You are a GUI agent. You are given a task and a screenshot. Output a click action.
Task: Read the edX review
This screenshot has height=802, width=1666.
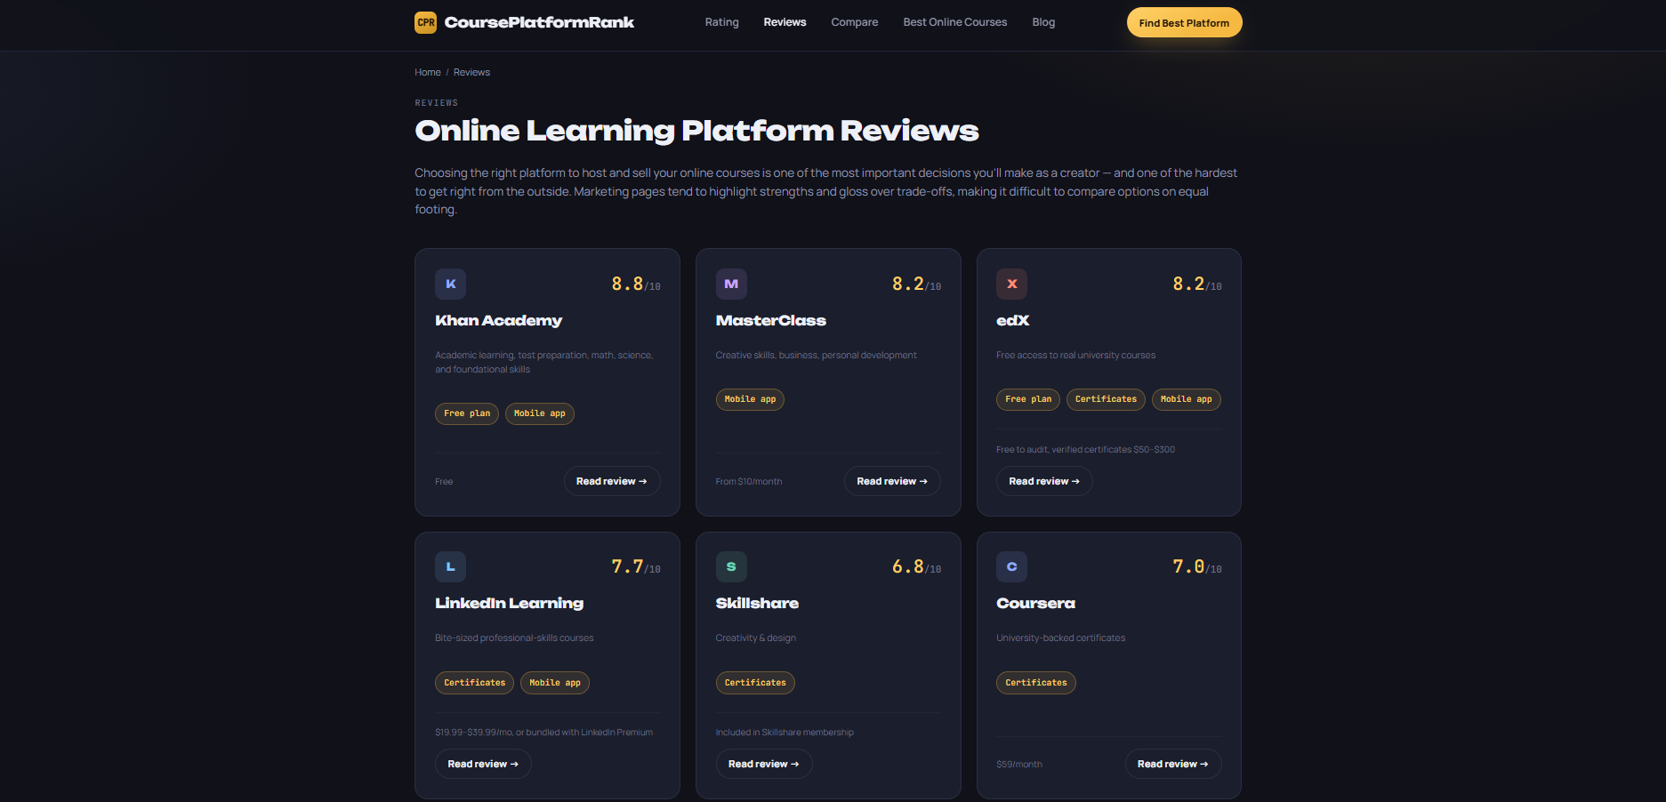(x=1044, y=481)
